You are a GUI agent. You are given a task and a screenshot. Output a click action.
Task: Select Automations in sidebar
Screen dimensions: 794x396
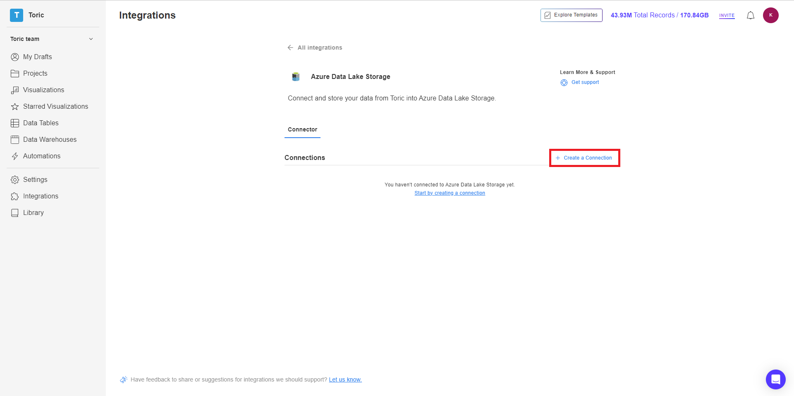[42, 156]
